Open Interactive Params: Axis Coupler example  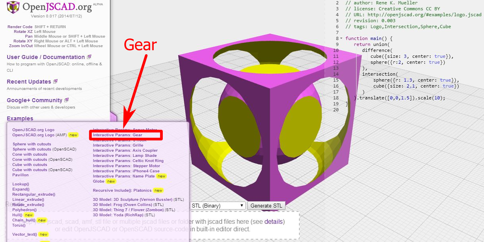coord(125,151)
